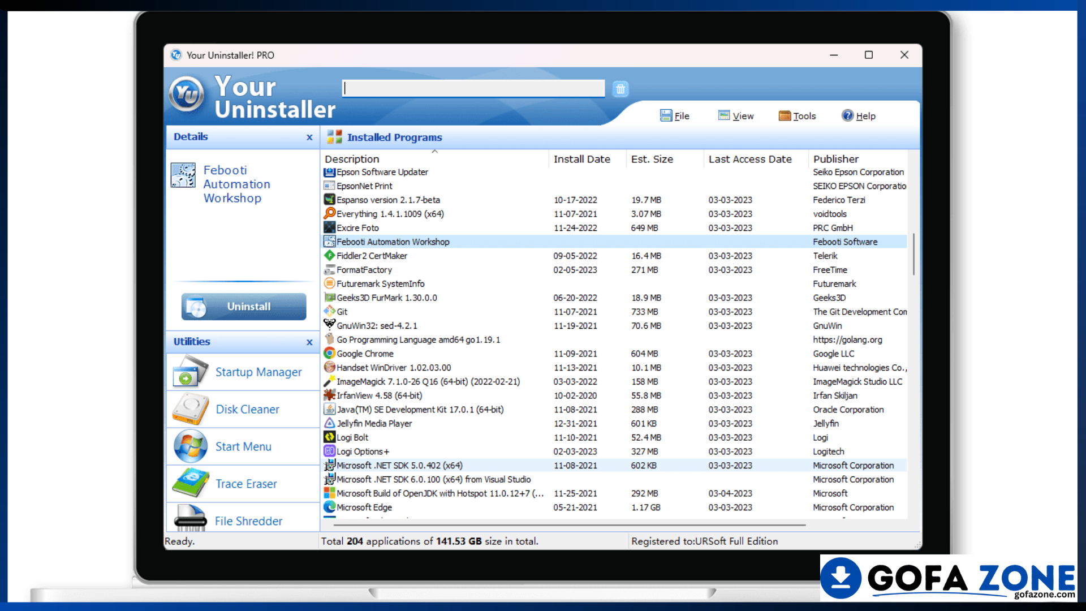The height and width of the screenshot is (611, 1086).
Task: Click the Start Menu link text
Action: pyautogui.click(x=243, y=446)
